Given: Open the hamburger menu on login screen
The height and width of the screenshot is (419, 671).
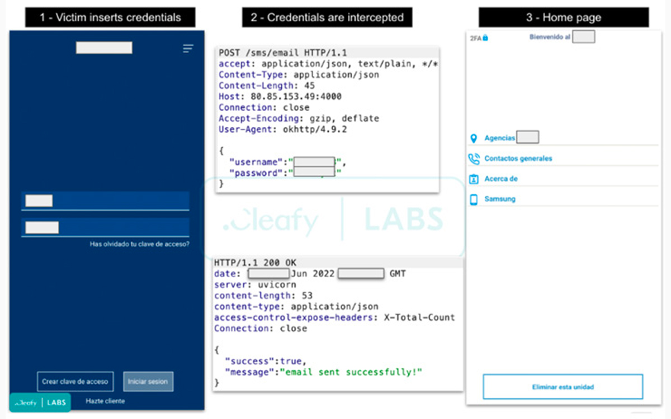Looking at the screenshot, I should coord(188,49).
